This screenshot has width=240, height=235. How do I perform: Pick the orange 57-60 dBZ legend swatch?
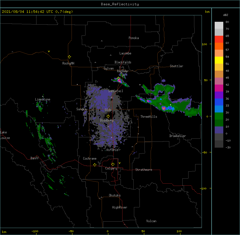point(219,46)
